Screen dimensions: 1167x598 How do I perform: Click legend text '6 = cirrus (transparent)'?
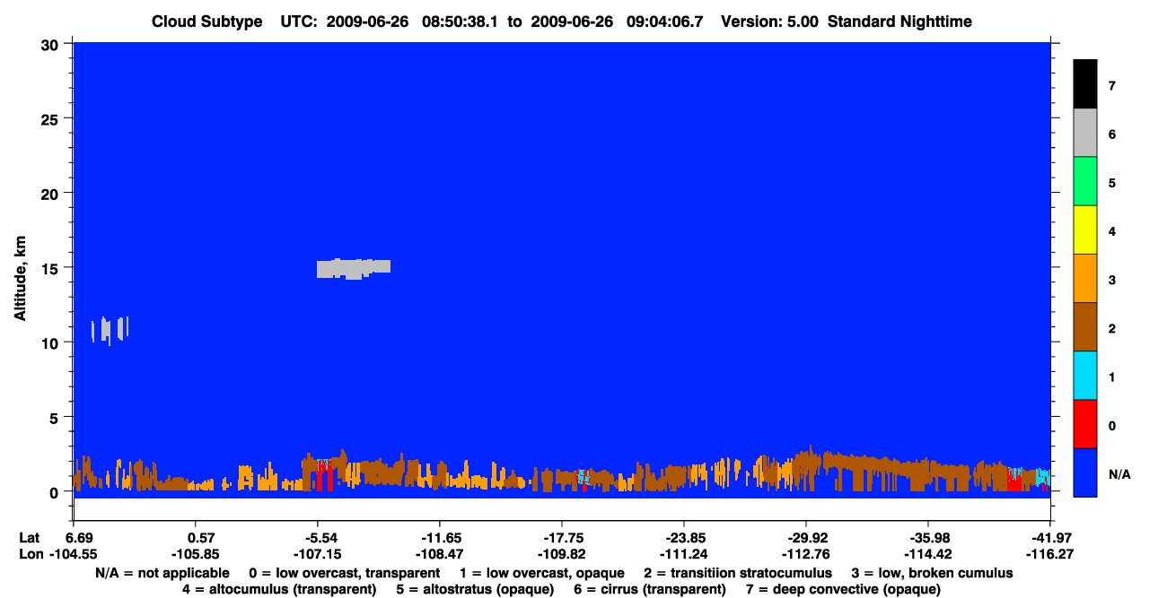click(649, 589)
